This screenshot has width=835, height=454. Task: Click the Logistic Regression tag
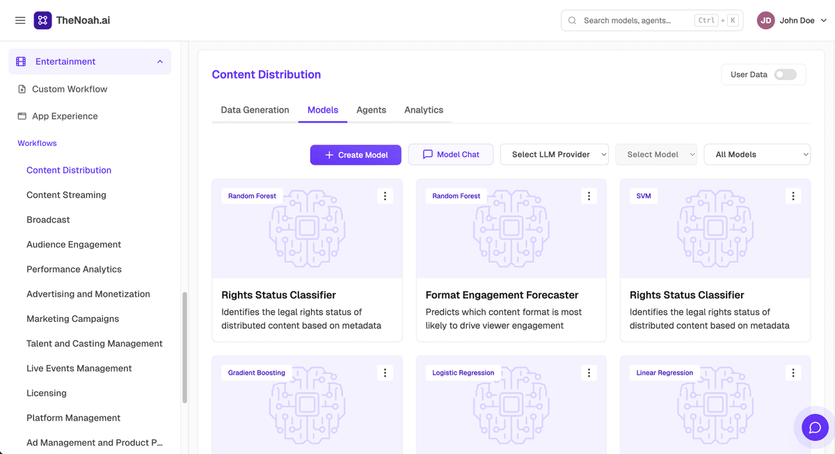pyautogui.click(x=463, y=373)
